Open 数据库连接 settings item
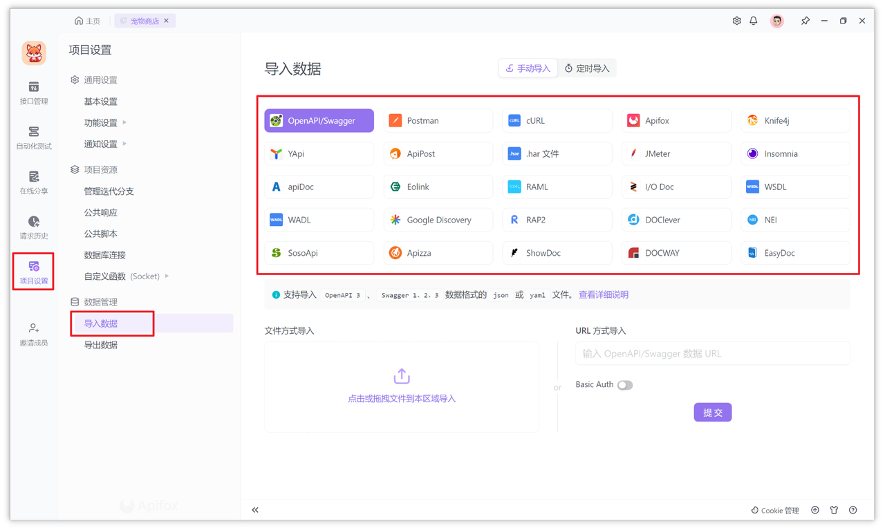 105,255
